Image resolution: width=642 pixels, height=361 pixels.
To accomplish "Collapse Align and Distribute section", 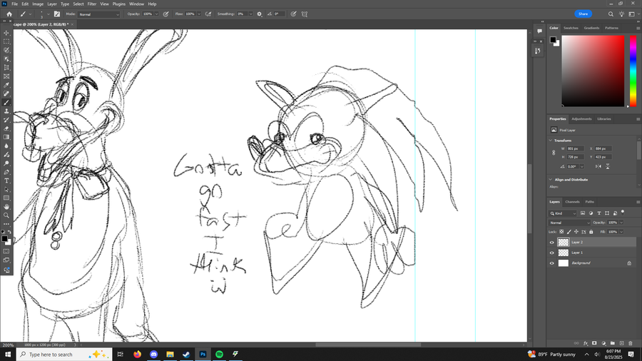I will (551, 180).
